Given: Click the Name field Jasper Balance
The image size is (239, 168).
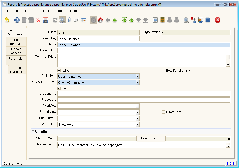Looking at the screenshot, I should click(x=144, y=45).
